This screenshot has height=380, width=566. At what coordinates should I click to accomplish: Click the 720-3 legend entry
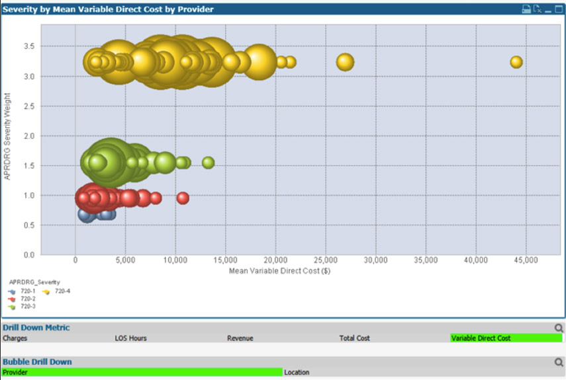click(x=22, y=307)
